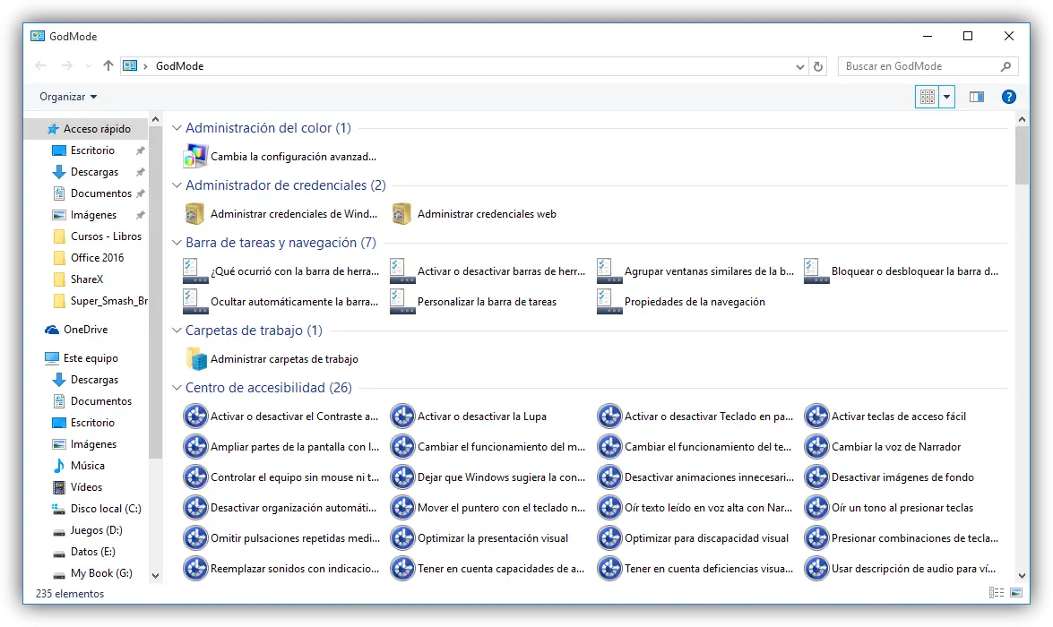Screen dimensions: 1053x627
Task: Click navigation pane scrollbar down arrow
Action: tap(155, 575)
